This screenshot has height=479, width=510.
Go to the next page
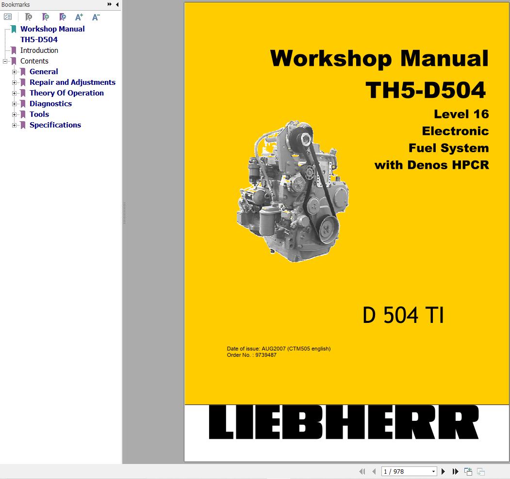click(443, 471)
